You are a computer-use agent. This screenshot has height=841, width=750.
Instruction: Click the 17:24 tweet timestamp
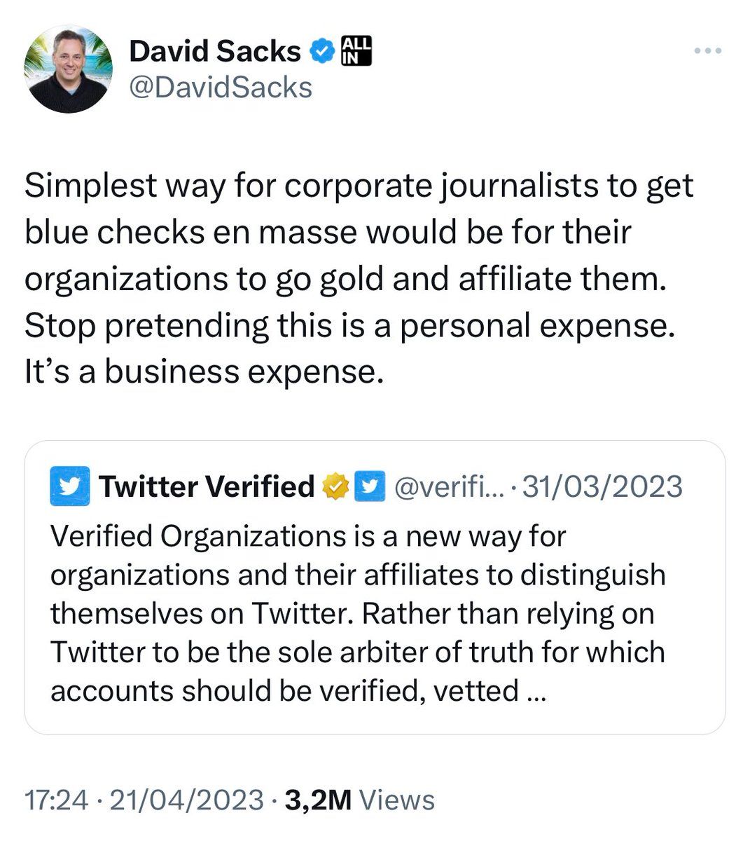[56, 800]
